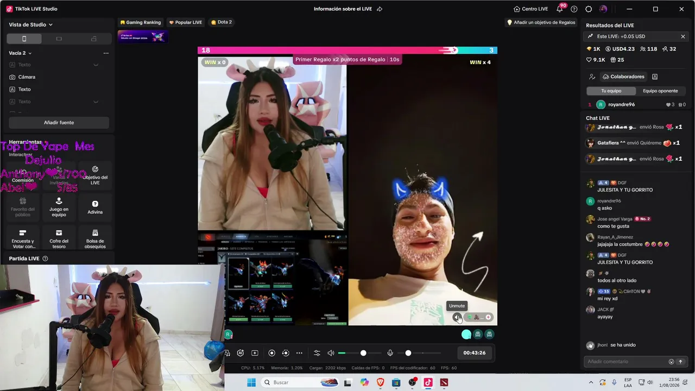Open Brave browser from the taskbar
This screenshot has height=391, width=695.
coord(380,383)
